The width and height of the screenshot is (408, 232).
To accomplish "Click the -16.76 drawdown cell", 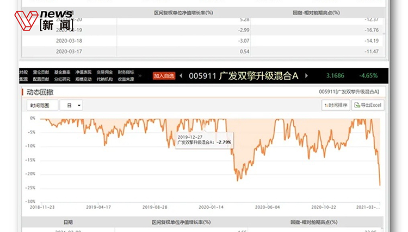I will point(372,30).
